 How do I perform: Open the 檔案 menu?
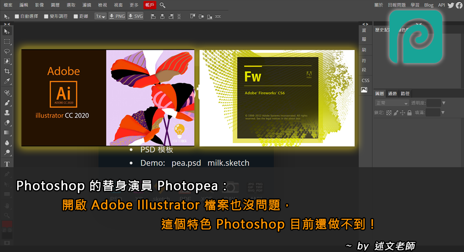pos(8,5)
